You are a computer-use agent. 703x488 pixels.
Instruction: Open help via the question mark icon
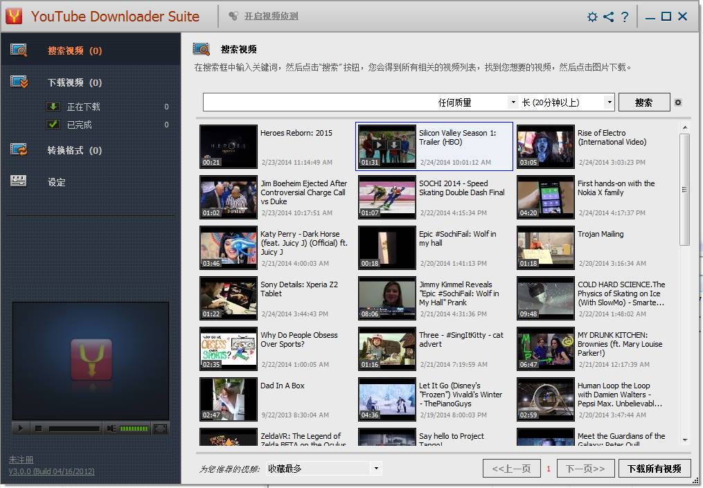(x=625, y=17)
